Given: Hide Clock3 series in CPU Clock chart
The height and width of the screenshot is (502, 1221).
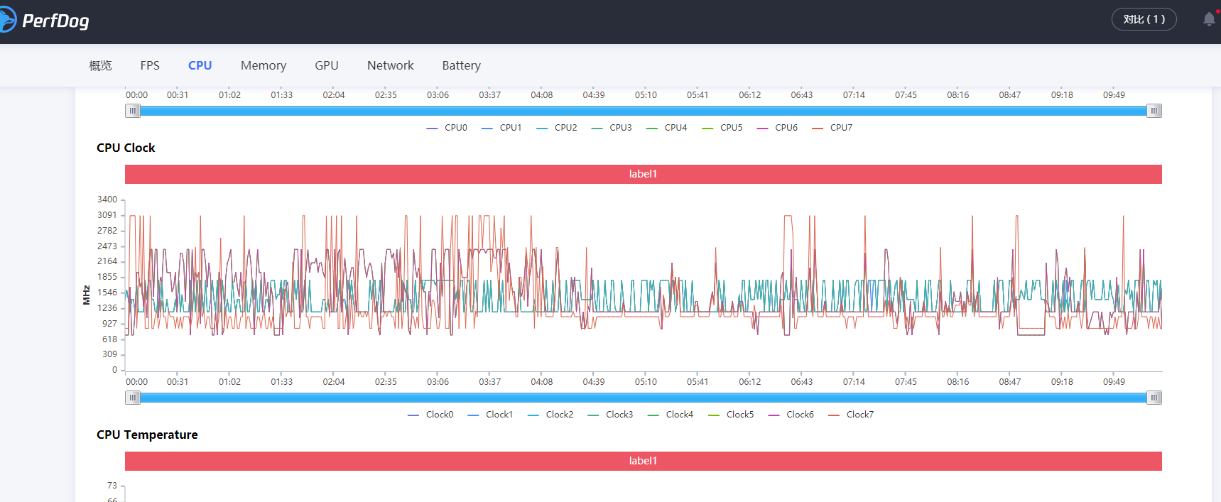Looking at the screenshot, I should (x=611, y=415).
